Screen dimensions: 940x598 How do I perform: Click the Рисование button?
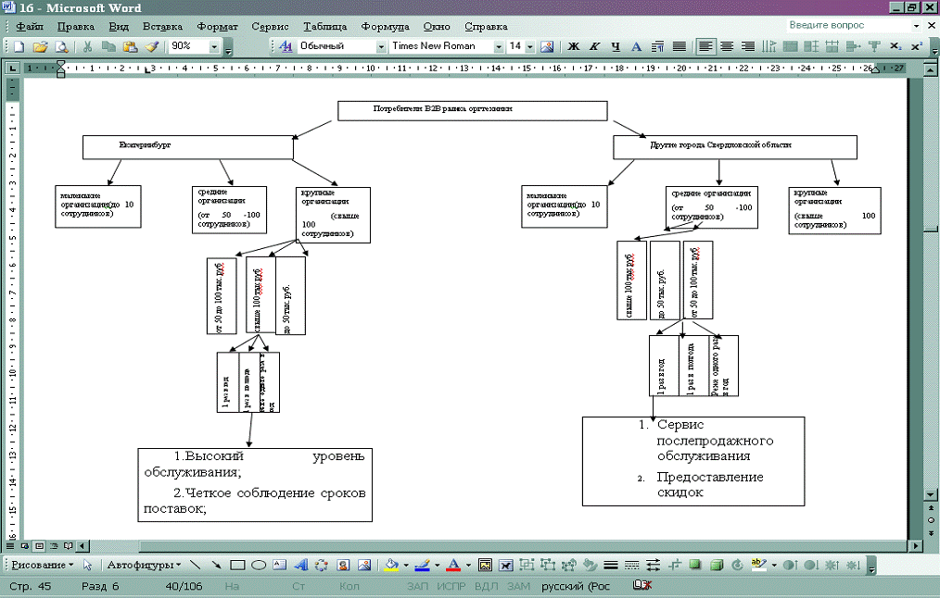40,565
